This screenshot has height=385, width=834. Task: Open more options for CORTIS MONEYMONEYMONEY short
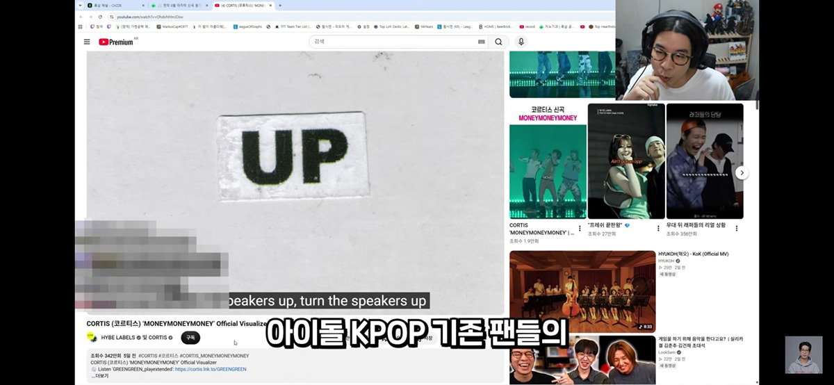click(x=580, y=228)
